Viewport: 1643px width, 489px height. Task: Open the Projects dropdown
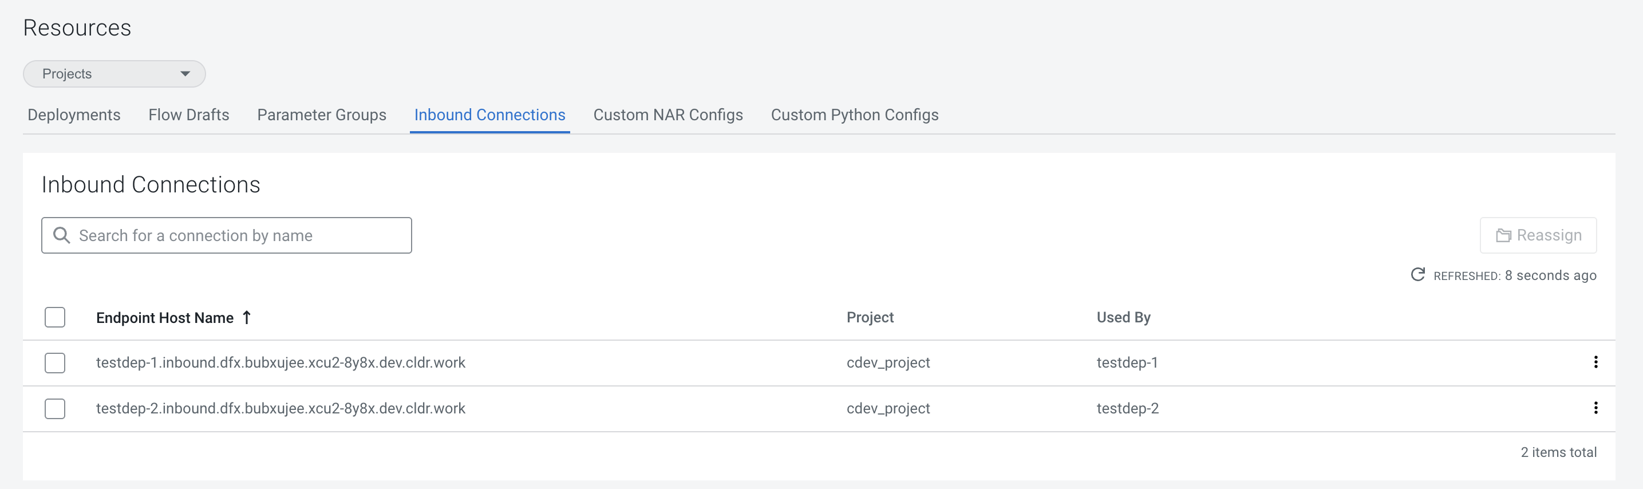[113, 74]
